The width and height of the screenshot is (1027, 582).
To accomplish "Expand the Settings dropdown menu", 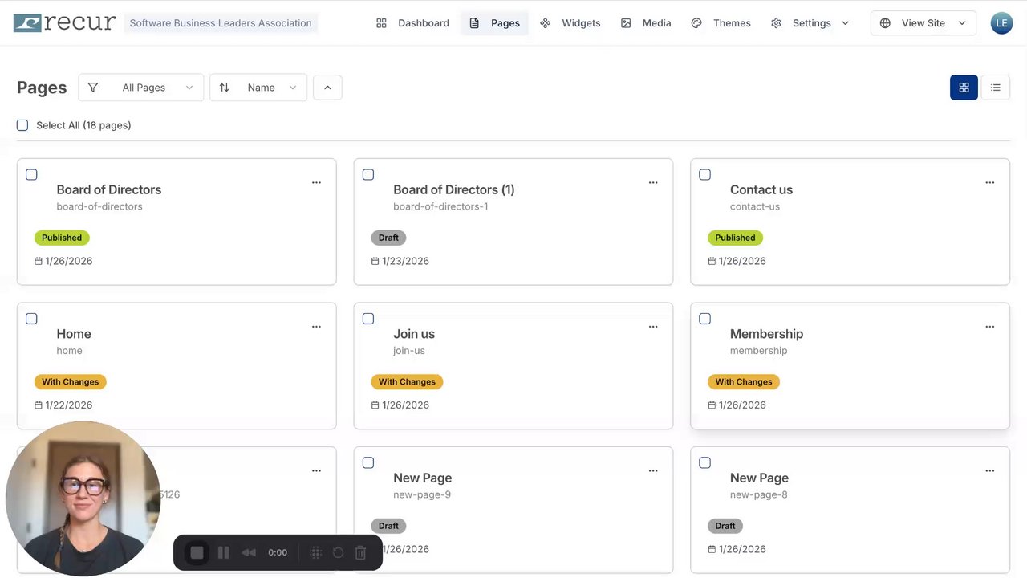I will point(810,22).
